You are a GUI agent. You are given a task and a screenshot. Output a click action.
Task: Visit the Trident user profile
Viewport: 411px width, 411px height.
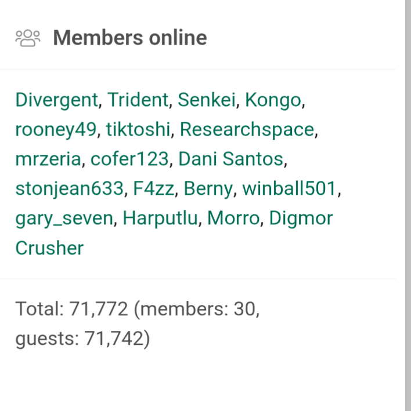(138, 100)
